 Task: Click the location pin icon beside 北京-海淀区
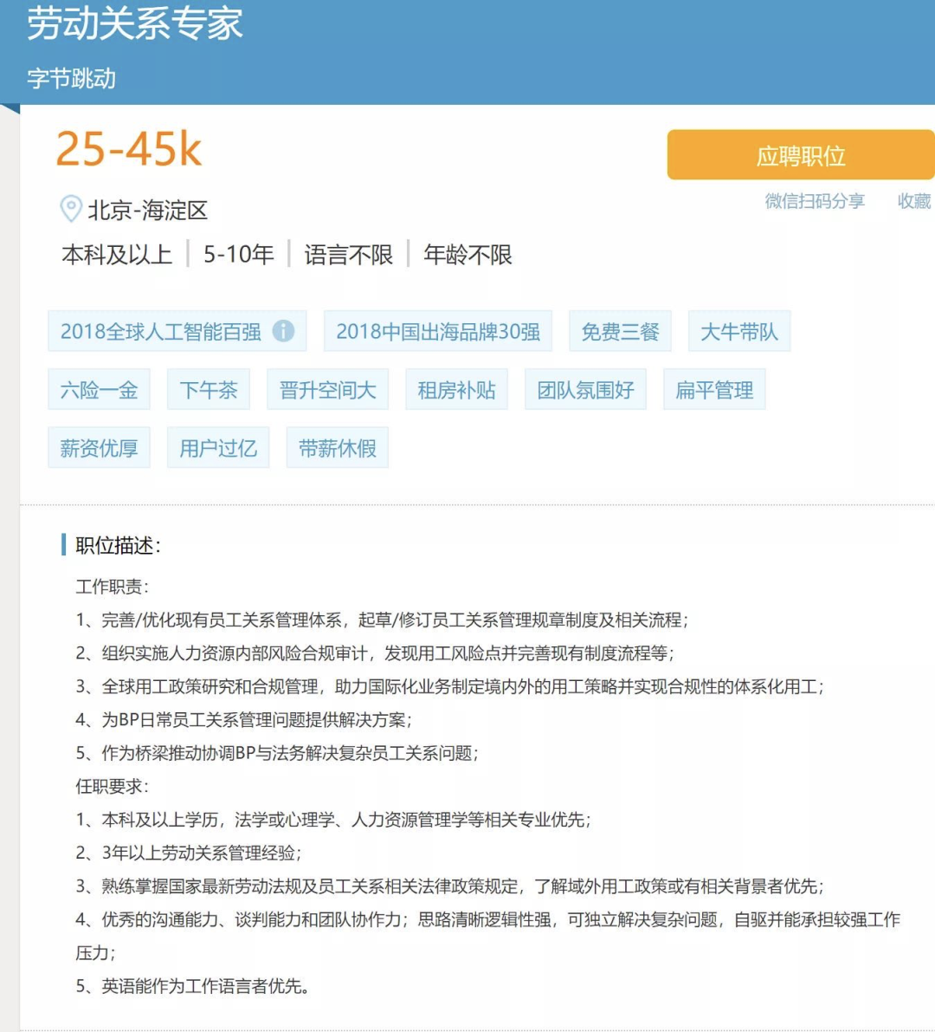69,208
